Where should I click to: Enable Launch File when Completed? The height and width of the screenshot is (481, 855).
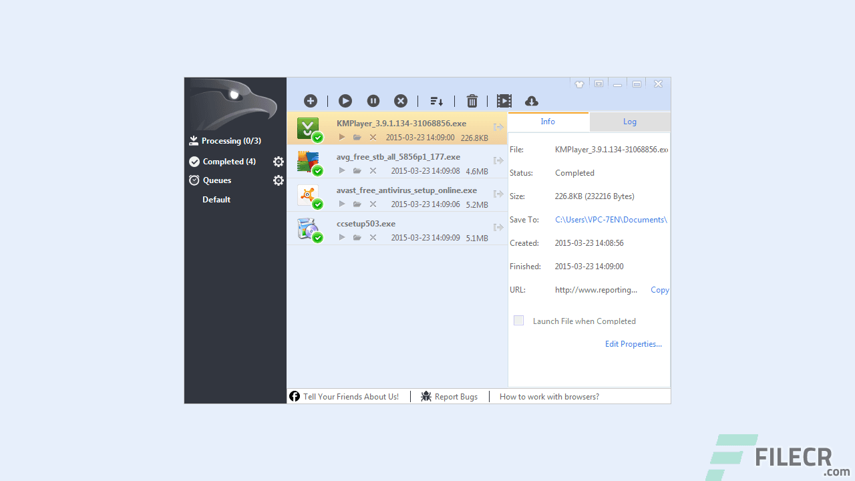(518, 320)
